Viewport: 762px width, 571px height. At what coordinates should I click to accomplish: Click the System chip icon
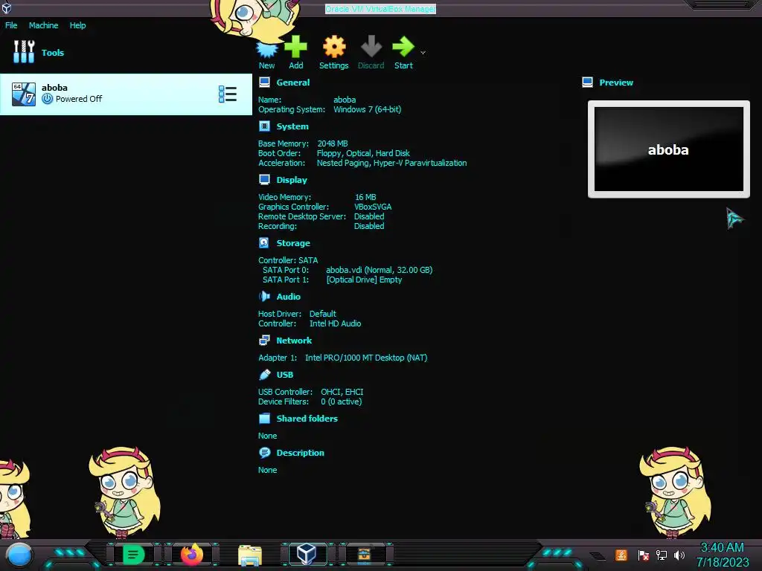pyautogui.click(x=264, y=126)
